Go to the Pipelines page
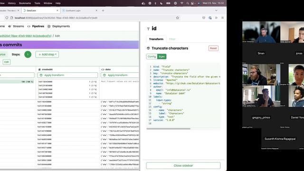 point(38,26)
